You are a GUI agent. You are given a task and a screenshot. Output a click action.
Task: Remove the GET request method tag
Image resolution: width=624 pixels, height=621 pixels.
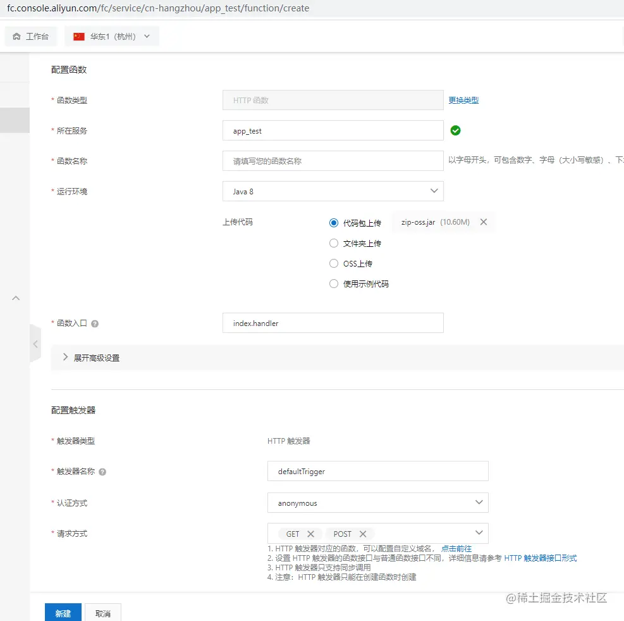(311, 534)
